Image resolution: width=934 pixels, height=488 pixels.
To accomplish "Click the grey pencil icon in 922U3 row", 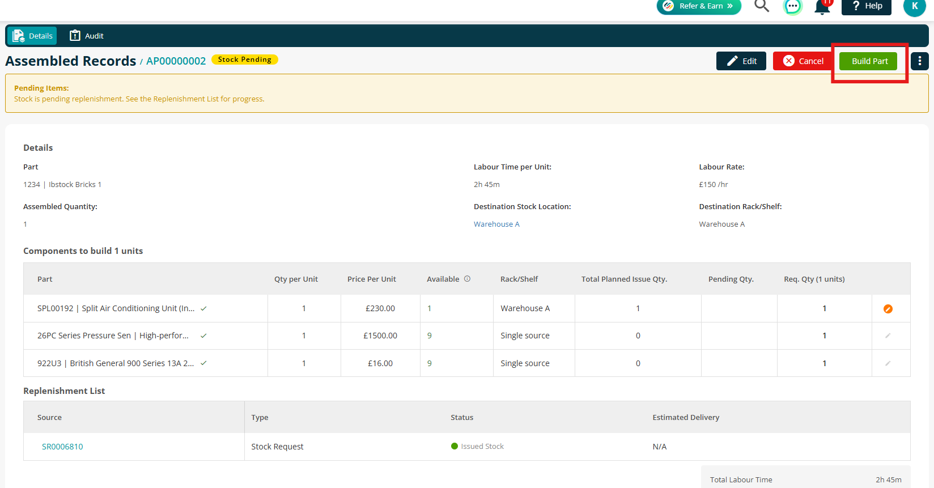I will pyautogui.click(x=888, y=363).
